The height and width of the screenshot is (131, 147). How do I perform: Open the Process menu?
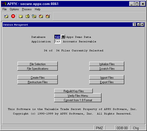pyautogui.click(x=27, y=9)
